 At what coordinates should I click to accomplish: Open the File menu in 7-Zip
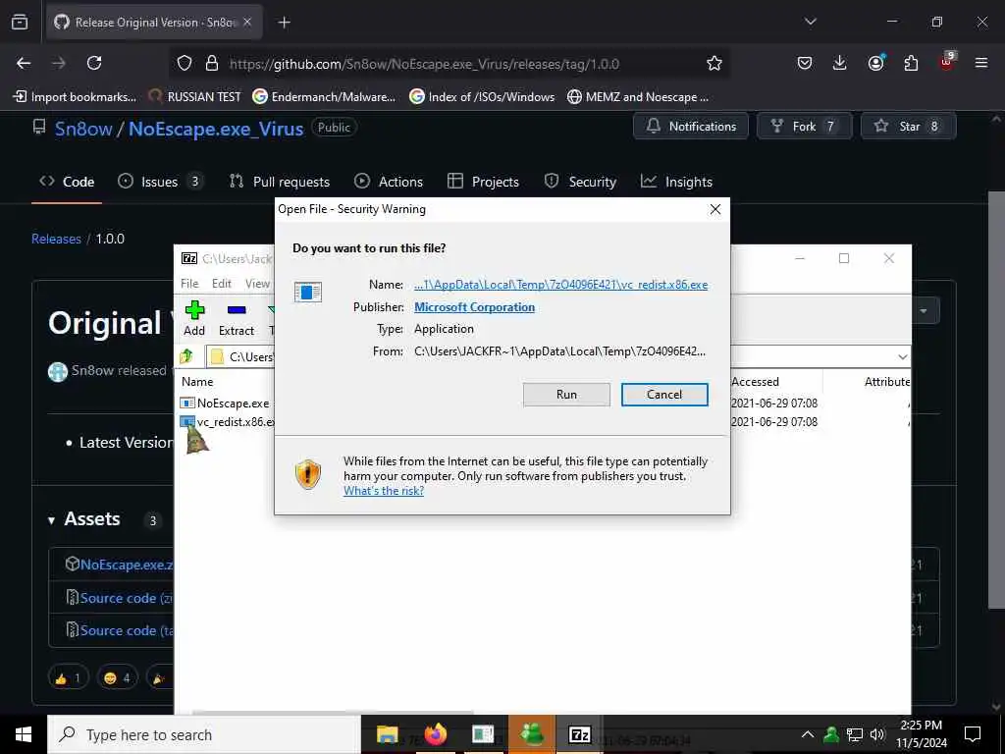pos(189,284)
